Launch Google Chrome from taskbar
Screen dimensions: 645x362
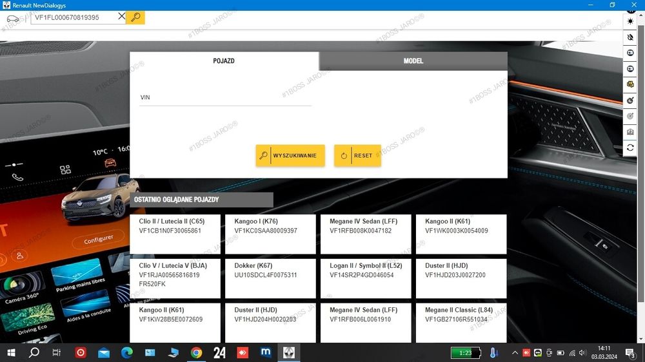coord(196,352)
